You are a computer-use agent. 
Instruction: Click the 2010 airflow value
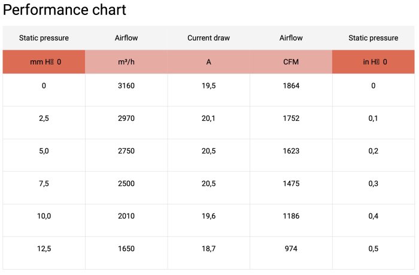126,216
